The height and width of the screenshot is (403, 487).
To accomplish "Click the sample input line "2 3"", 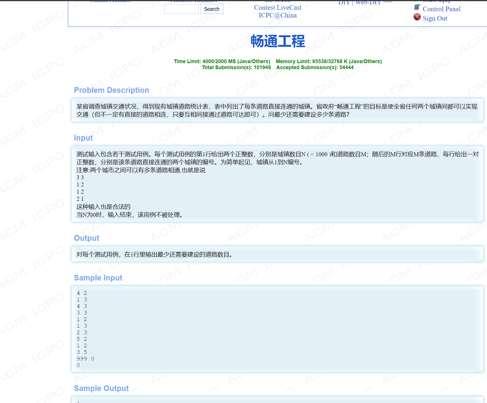I will (82, 332).
